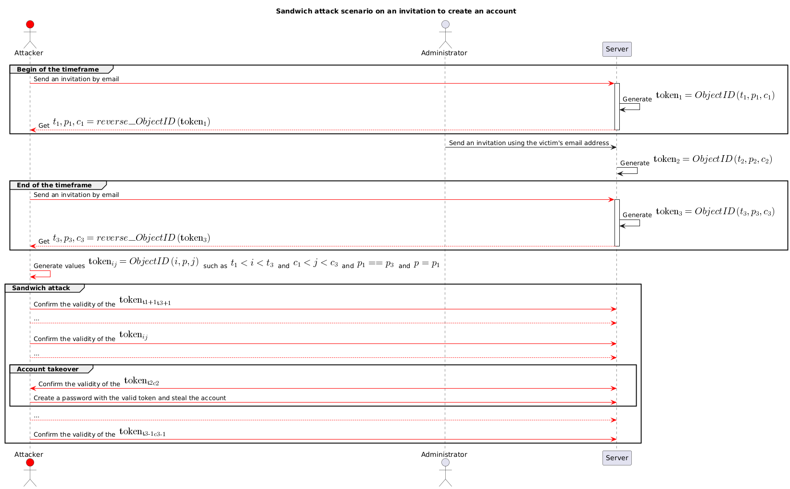Click the condition 'p1 == p3' formula

(x=376, y=264)
